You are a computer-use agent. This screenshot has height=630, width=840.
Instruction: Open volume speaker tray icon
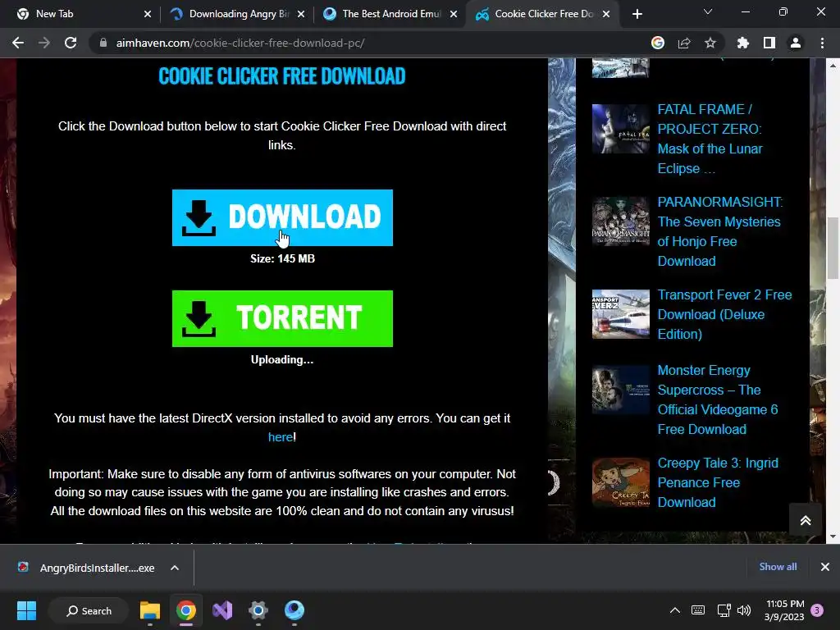[743, 610]
